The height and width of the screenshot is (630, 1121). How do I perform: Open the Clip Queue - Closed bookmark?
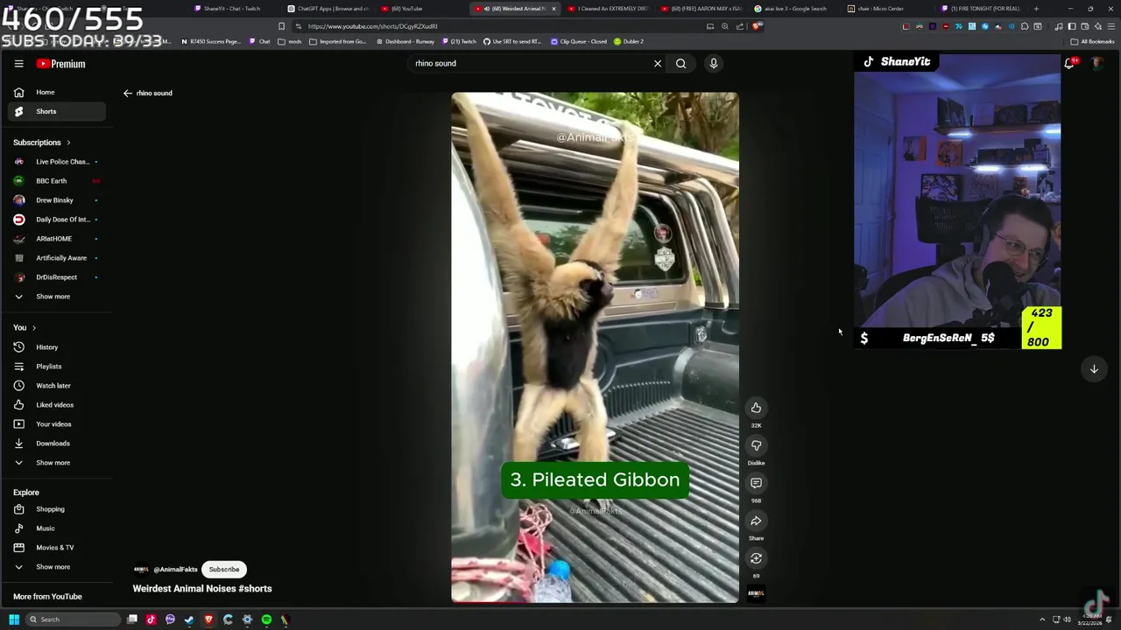click(x=578, y=41)
